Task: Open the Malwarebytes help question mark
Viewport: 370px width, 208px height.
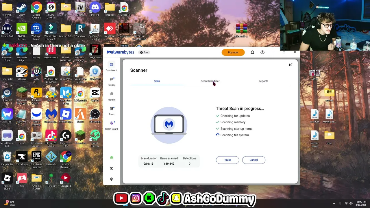Action: click(x=262, y=52)
